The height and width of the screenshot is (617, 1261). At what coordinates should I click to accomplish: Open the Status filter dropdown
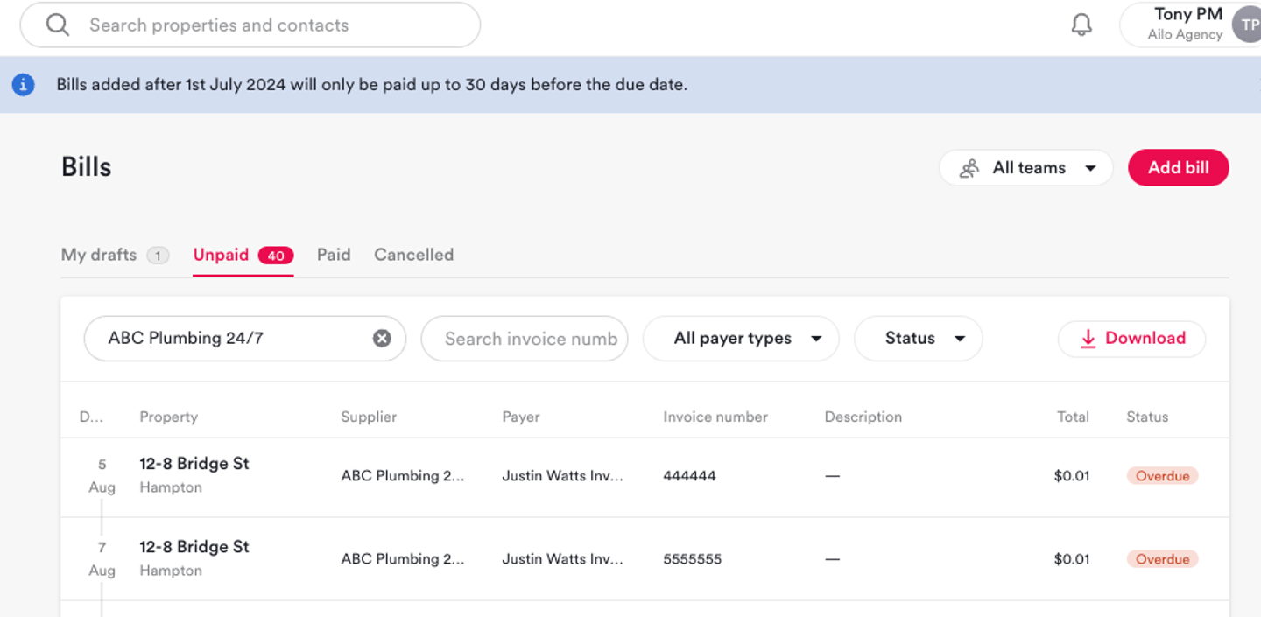(x=918, y=339)
